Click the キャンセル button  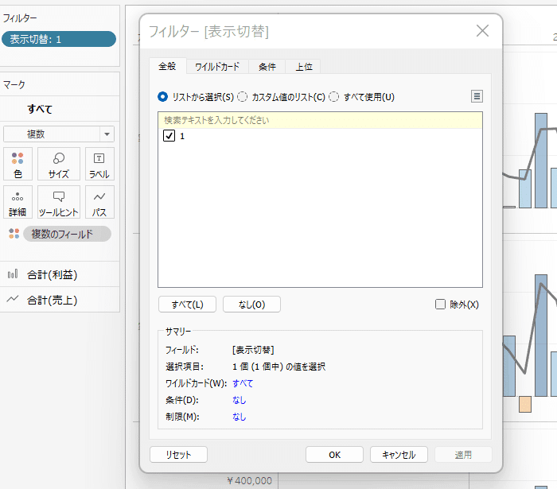(x=399, y=455)
